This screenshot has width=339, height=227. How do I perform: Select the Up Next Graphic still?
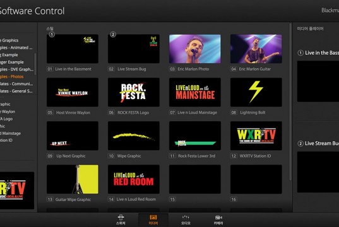73,136
